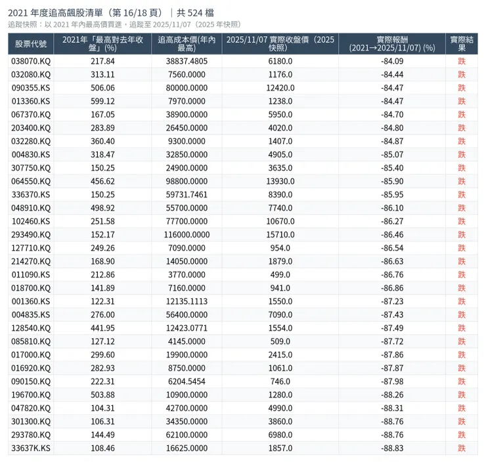The width and height of the screenshot is (486, 463).
Task: Select stock code 038070.KQ
Action: [31, 61]
